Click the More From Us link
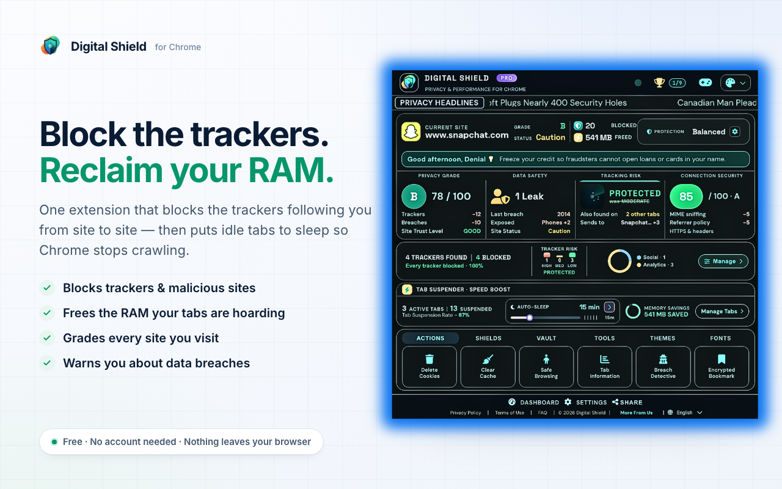 pos(637,413)
